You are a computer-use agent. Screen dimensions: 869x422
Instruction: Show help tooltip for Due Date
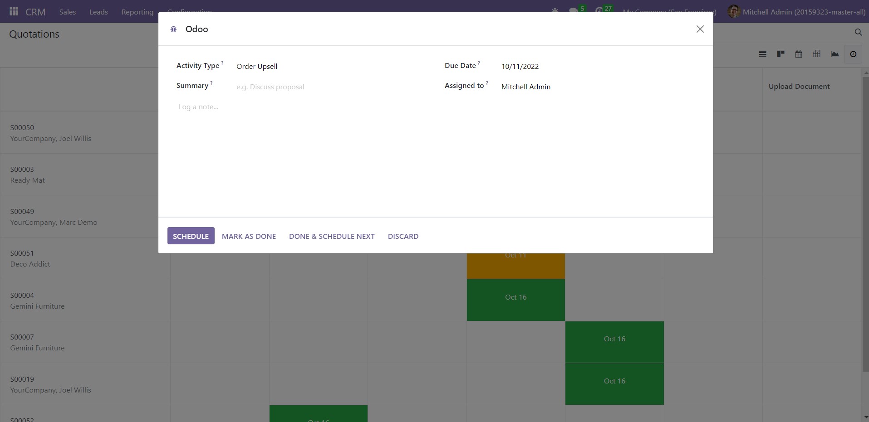pyautogui.click(x=479, y=63)
